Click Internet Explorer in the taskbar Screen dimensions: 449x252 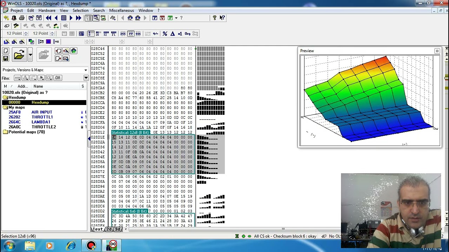click(71, 245)
